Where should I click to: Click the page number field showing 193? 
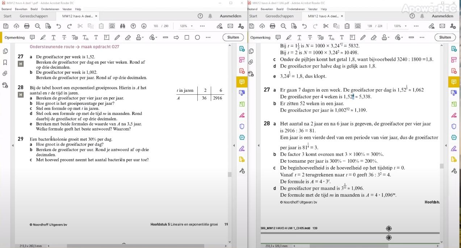tap(156, 26)
